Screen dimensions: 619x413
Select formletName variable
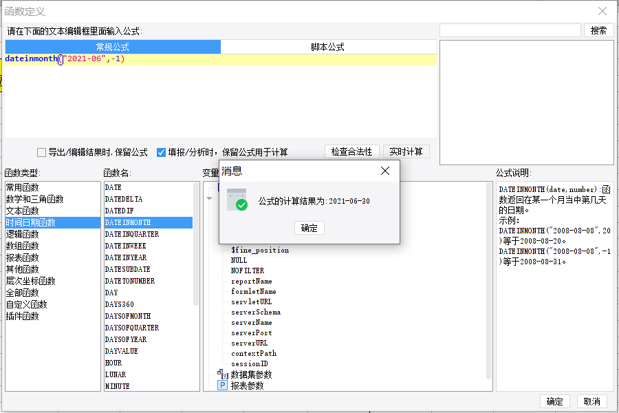[253, 291]
